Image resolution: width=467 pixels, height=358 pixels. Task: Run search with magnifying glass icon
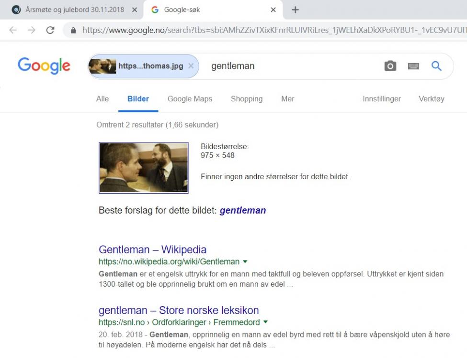pos(436,65)
